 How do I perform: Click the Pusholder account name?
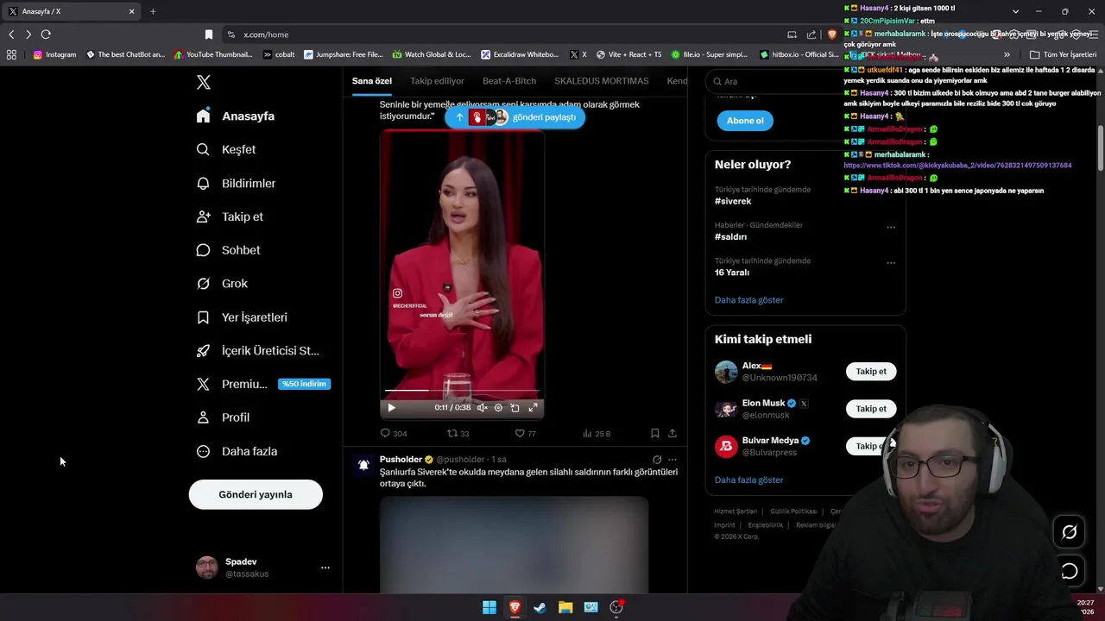tap(401, 460)
